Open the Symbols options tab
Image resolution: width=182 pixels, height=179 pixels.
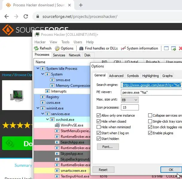click(x=133, y=76)
